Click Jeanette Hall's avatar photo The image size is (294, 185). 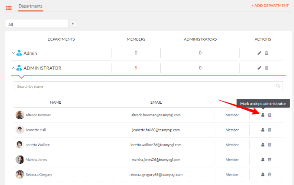point(20,130)
